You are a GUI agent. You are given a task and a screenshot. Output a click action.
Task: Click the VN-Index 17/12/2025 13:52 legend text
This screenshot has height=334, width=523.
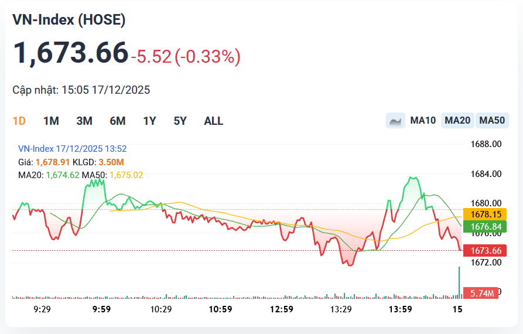click(73, 149)
